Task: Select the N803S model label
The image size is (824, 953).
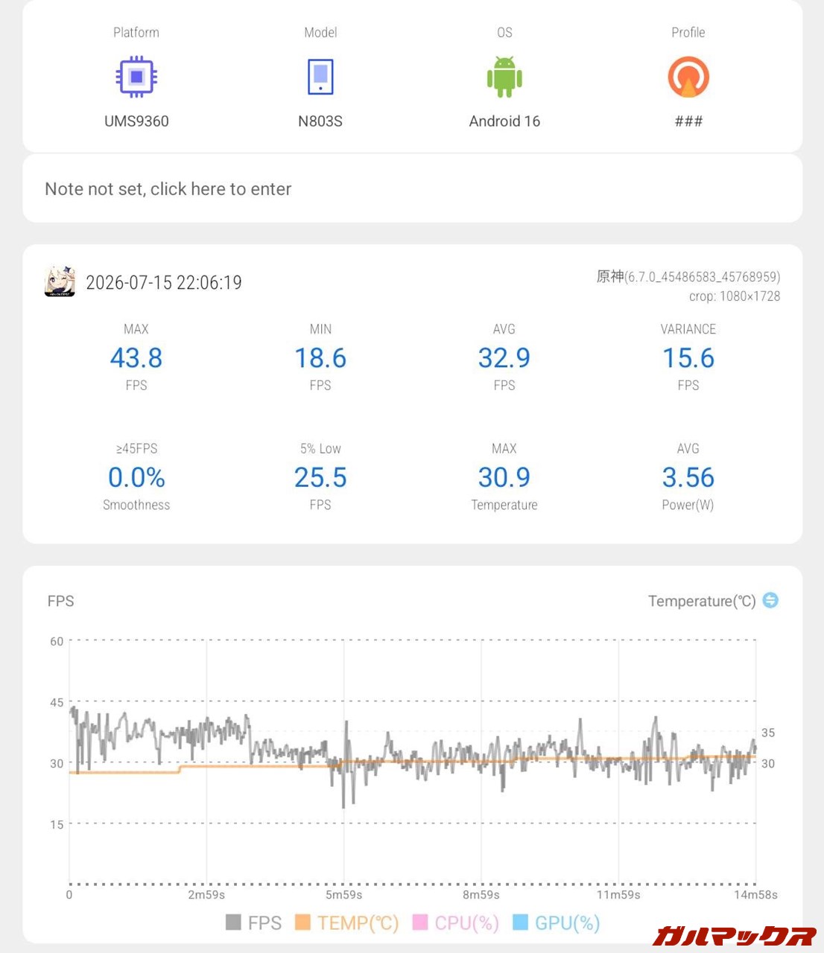Action: click(320, 121)
